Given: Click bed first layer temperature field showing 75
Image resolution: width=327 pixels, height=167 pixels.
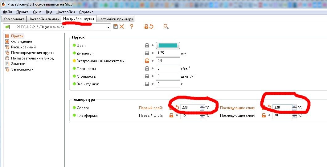Looking at the screenshot, I should point(190,115).
